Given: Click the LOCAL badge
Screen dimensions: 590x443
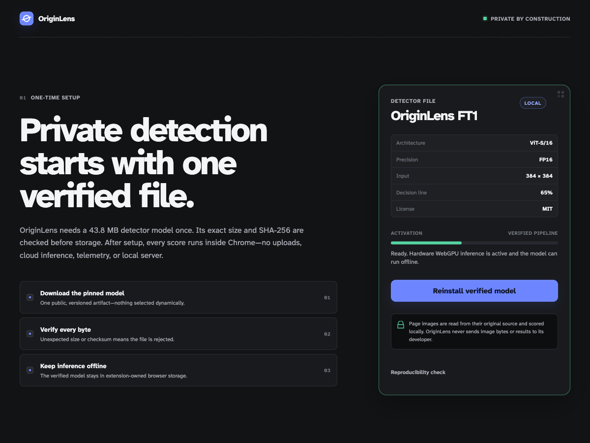Looking at the screenshot, I should point(532,103).
